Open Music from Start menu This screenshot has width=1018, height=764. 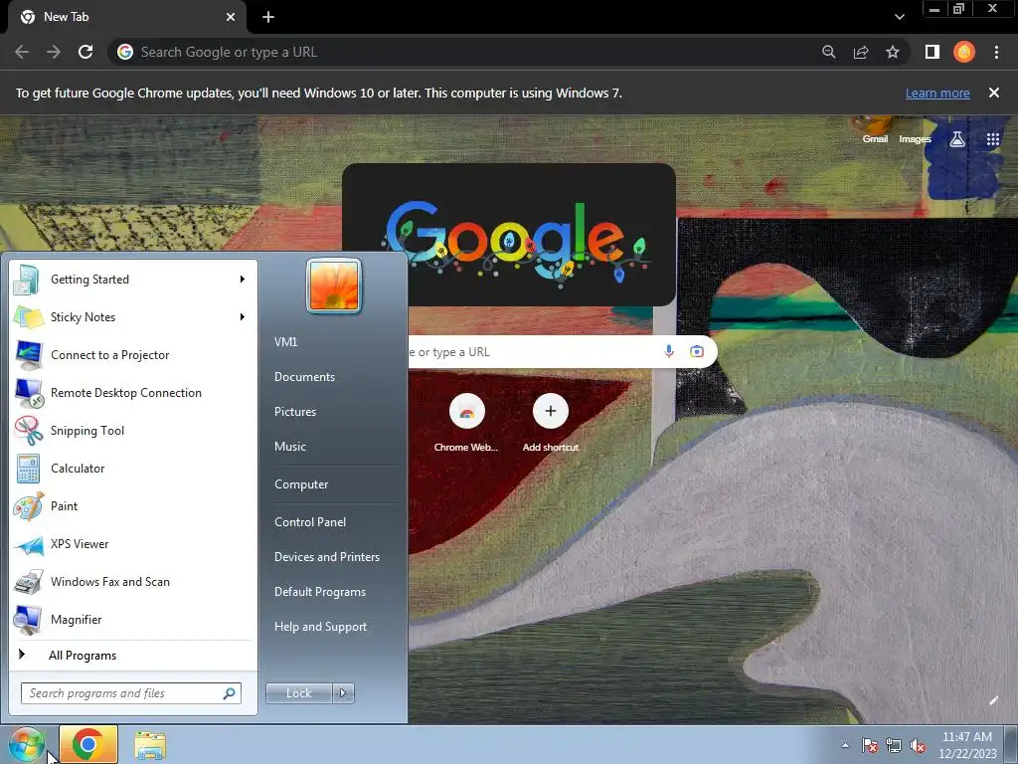click(x=289, y=447)
